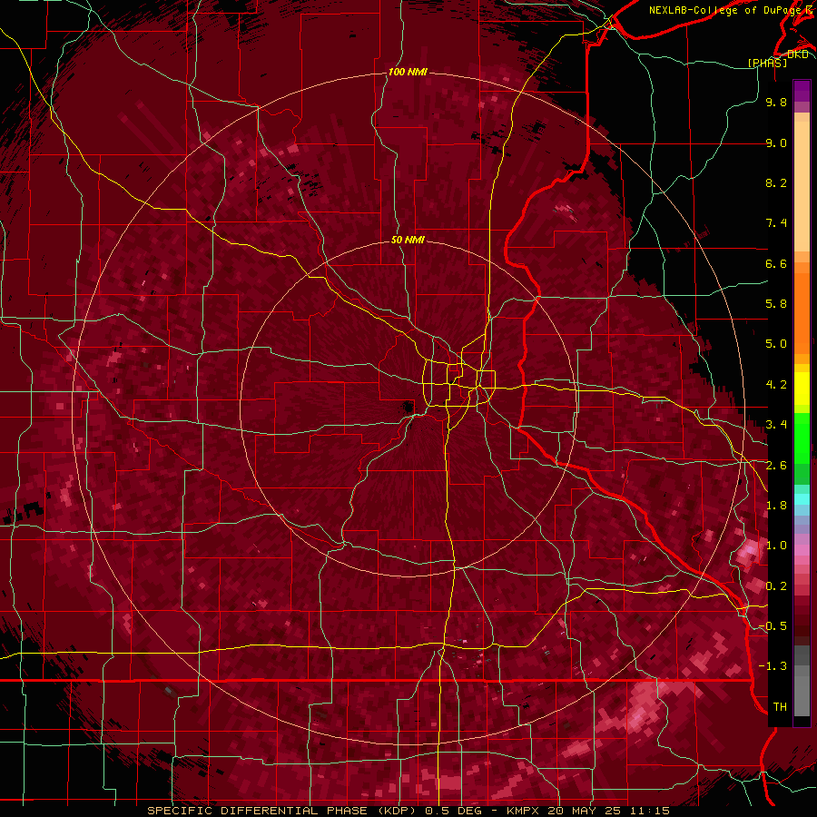
Task: Pick the orange segment of the color bar
Action: click(x=802, y=310)
